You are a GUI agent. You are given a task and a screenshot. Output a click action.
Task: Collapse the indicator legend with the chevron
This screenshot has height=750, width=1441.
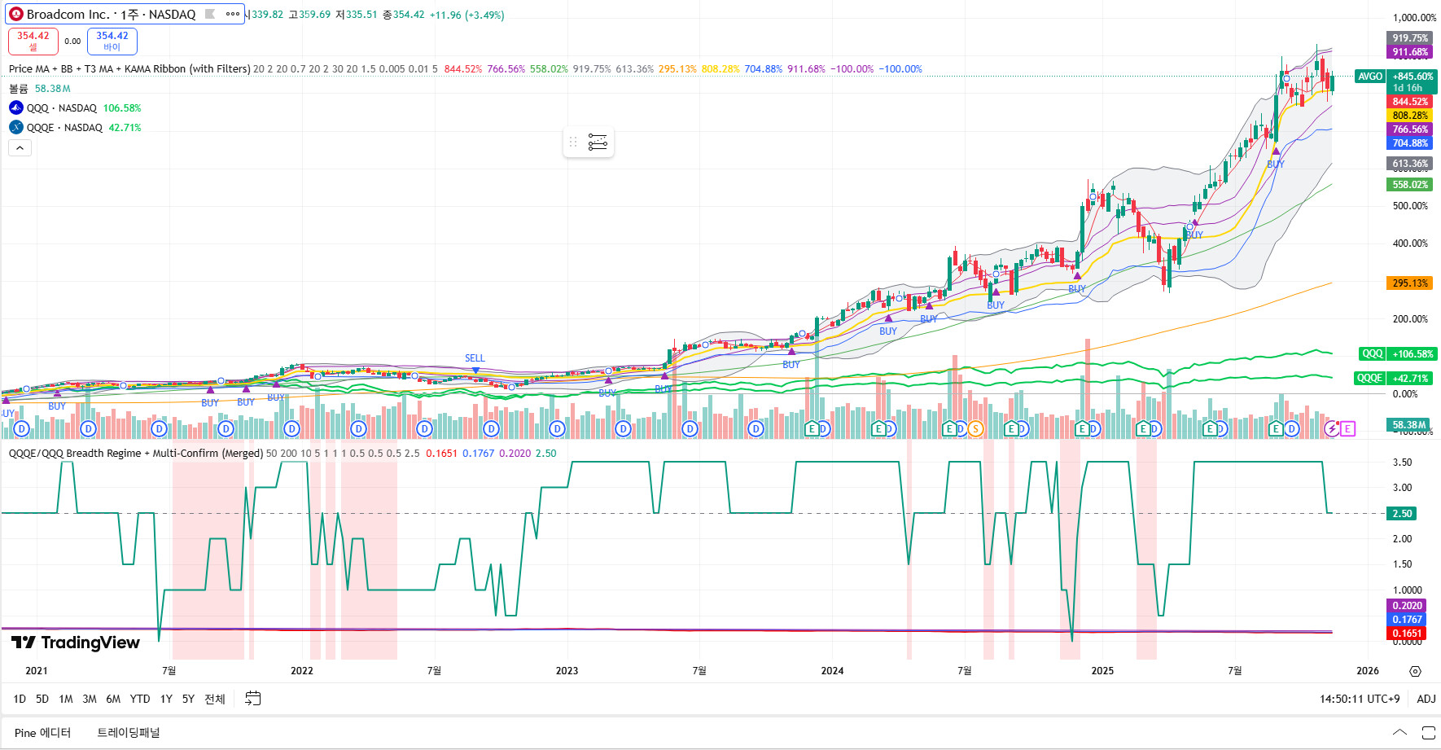pyautogui.click(x=20, y=147)
